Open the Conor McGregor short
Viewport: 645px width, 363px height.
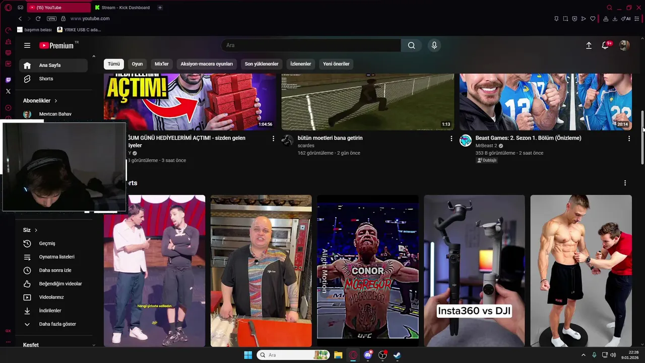pyautogui.click(x=368, y=271)
